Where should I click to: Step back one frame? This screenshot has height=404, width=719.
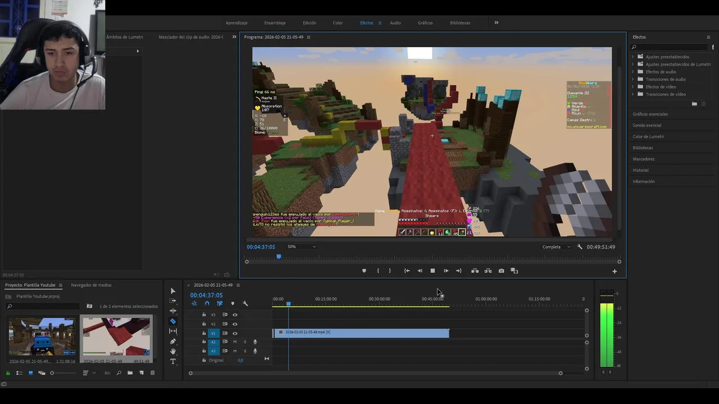click(x=420, y=271)
